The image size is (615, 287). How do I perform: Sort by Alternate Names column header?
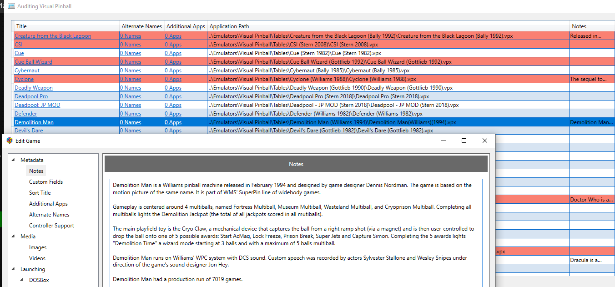(141, 26)
